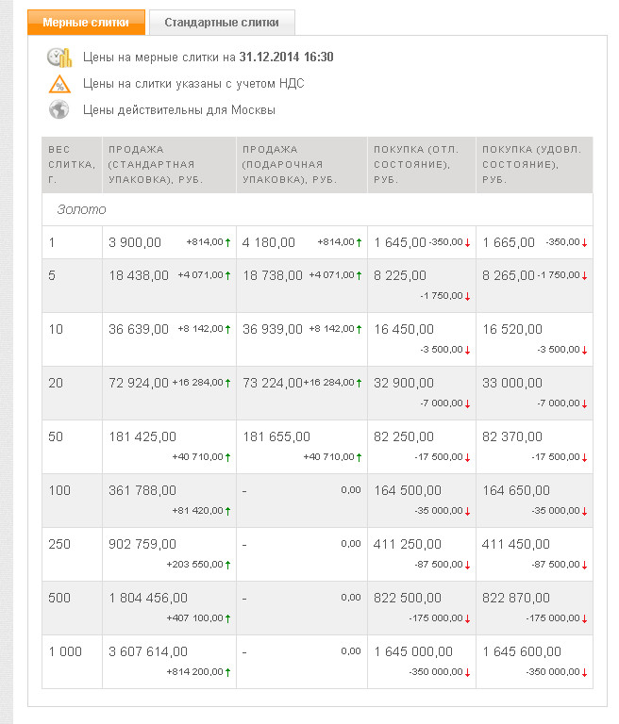Click the grey globe Moscow icon

59,110
